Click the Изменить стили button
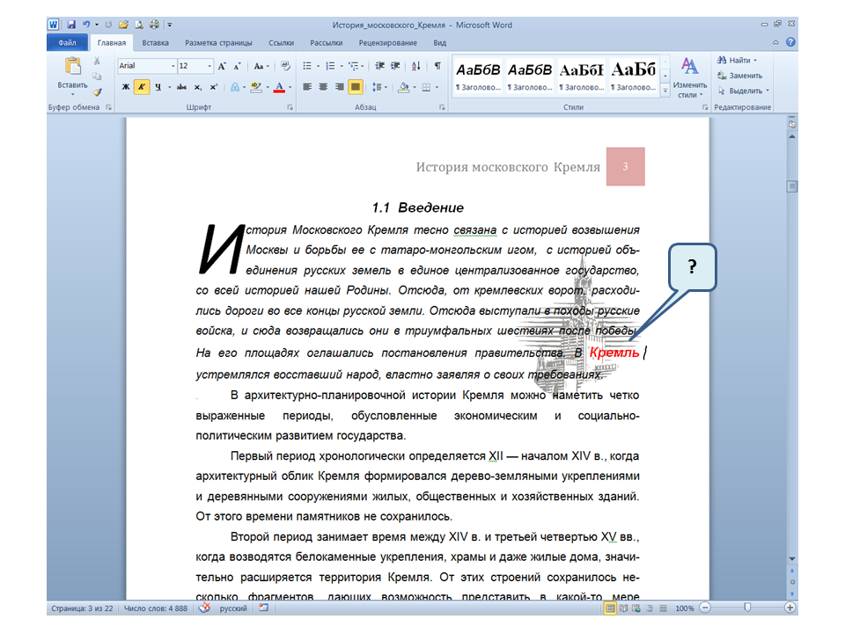The image size is (845, 633). [690, 77]
